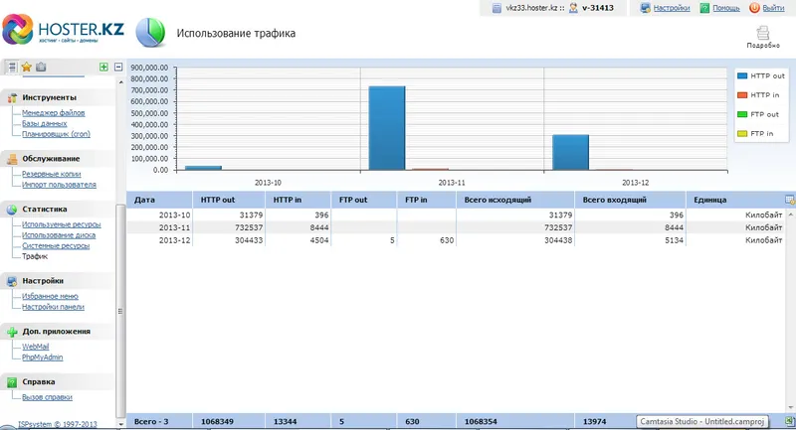The height and width of the screenshot is (430, 796).
Task: Open Помощь link in top bar
Action: pos(726,8)
